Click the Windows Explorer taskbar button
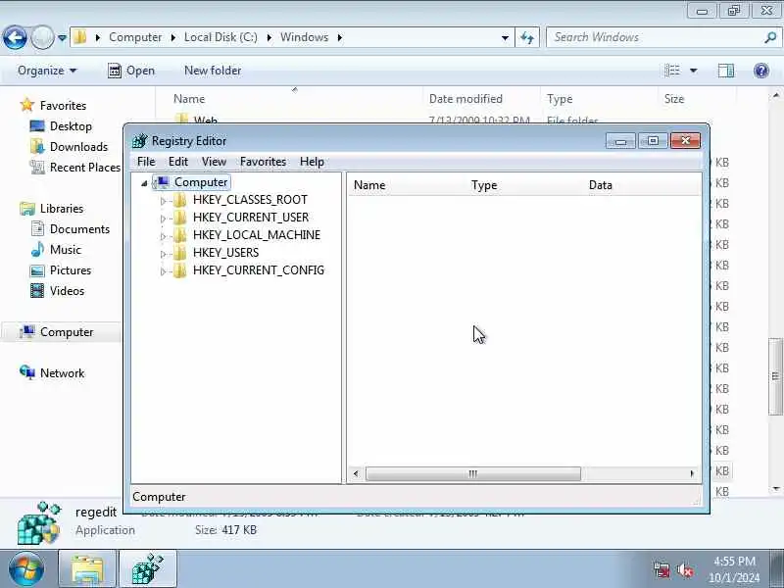The height and width of the screenshot is (588, 784). (87, 569)
